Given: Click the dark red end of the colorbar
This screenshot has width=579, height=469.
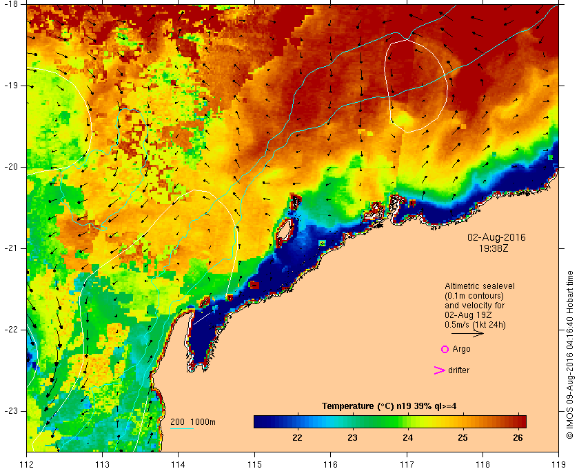Looking at the screenshot, I should coord(522,421).
